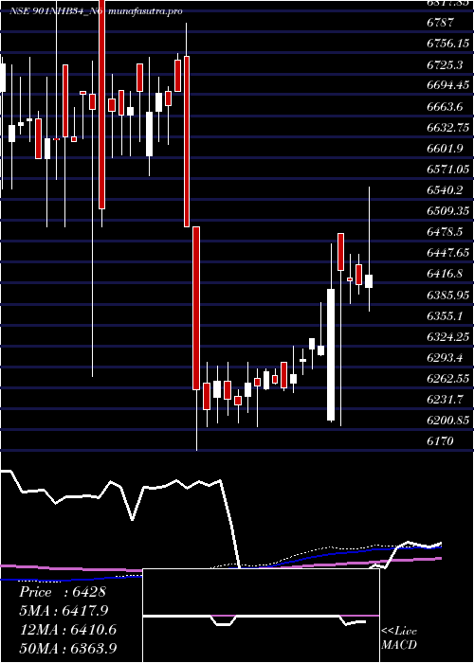Image resolution: width=474 pixels, height=663 pixels.
Task: Click the 6725.3 price axis label
Action: (445, 65)
